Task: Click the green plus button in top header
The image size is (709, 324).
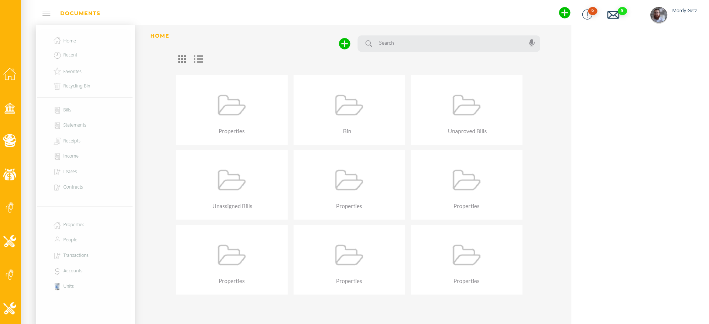Action: tap(565, 13)
